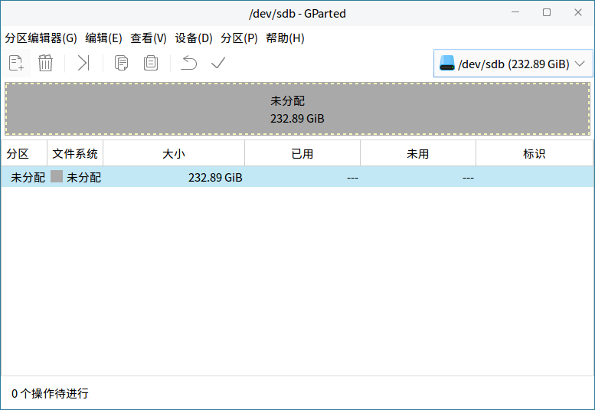Open the 分区编辑器(G) menu
595x410 pixels.
[41, 38]
